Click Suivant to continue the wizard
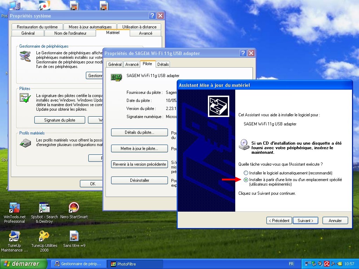The width and height of the screenshot is (359, 269). pos(305,221)
